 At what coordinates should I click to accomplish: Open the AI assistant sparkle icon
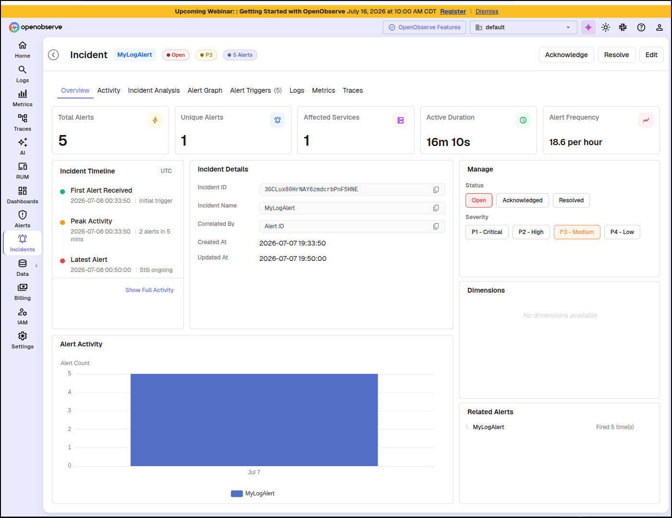pos(588,27)
